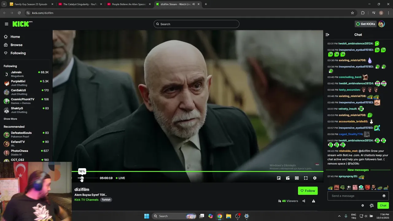
Task: Open Jahrein channel in Following list
Action: (x=26, y=74)
